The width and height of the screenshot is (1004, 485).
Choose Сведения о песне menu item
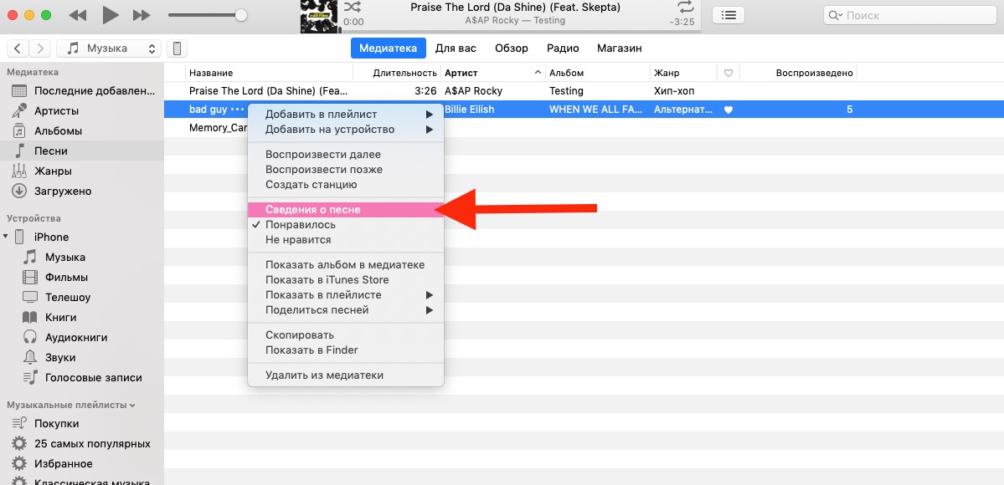346,210
